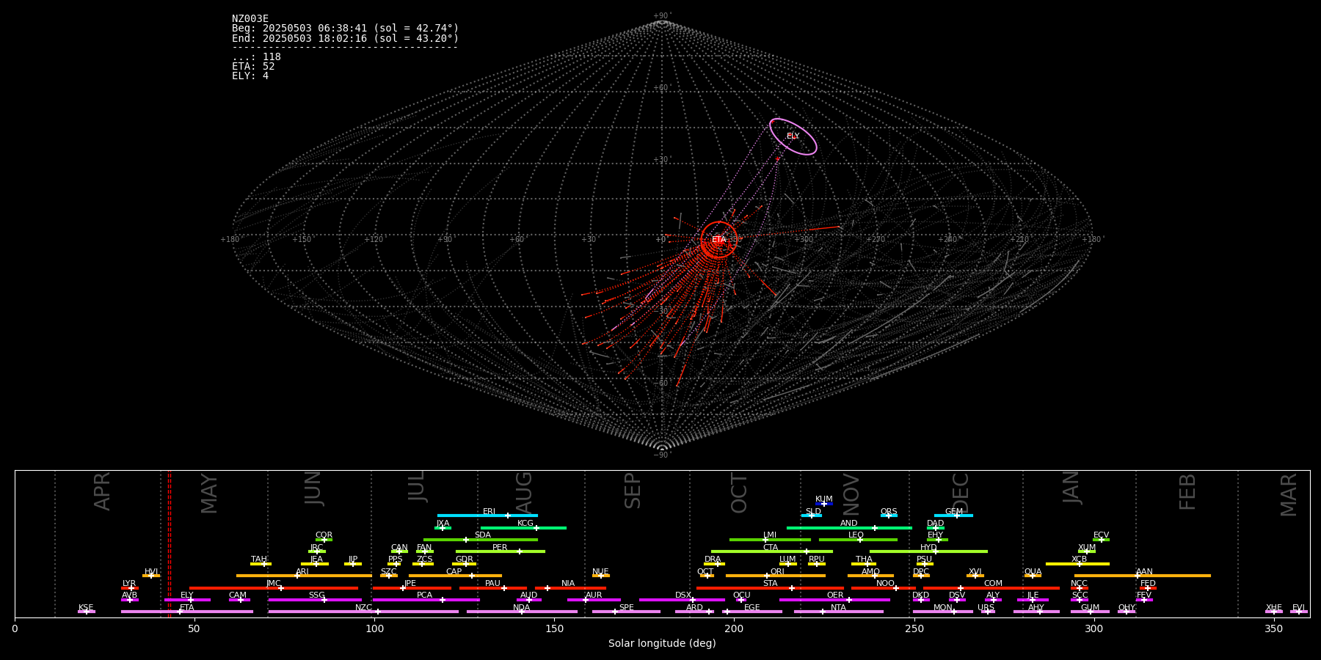Click the ELY radiant label inside the pink ellipse
Viewport: 1321px width, 660px height.
tap(793, 136)
